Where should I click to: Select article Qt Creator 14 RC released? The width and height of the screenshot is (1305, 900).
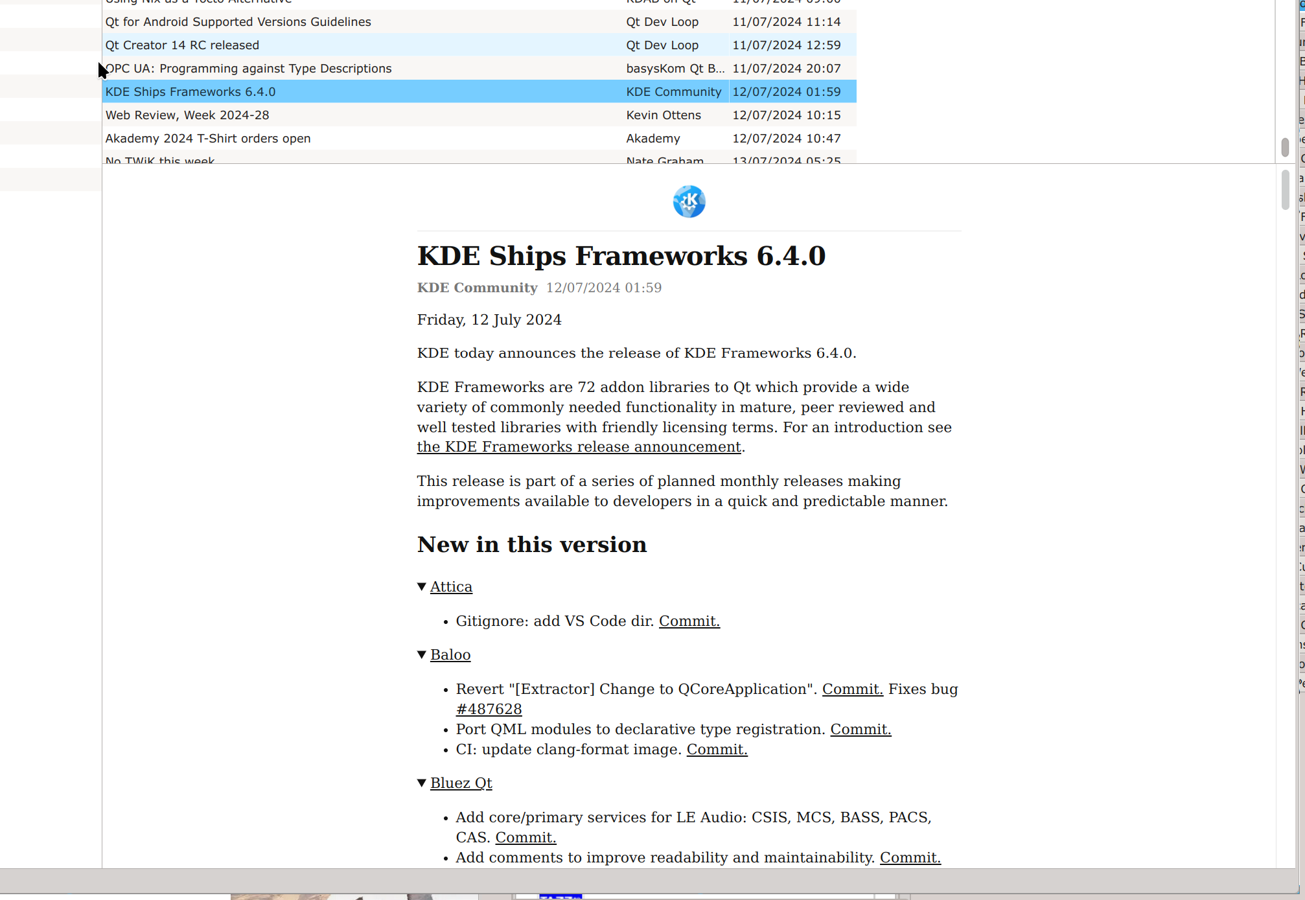[x=479, y=45]
